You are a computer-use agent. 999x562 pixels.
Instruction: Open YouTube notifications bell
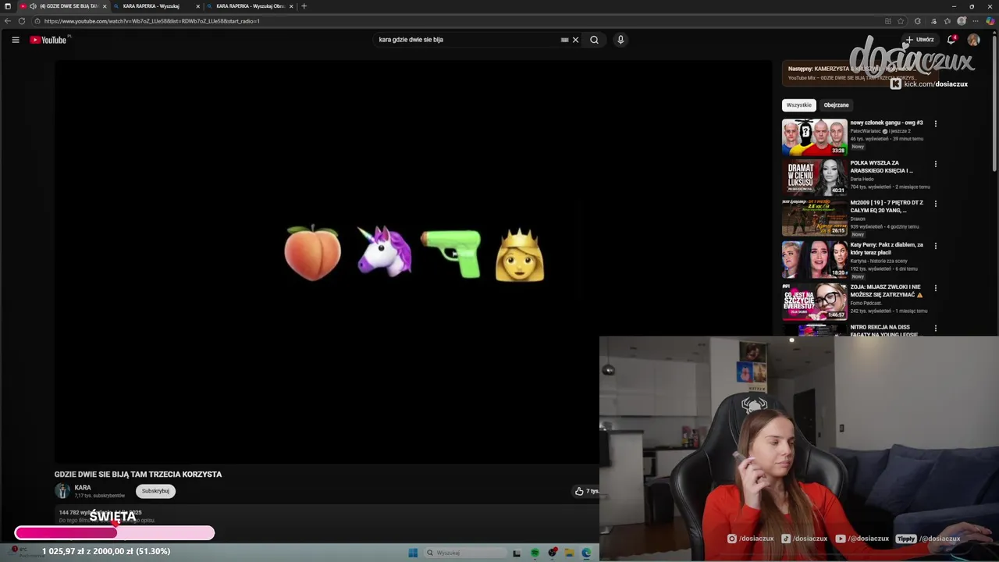[951, 40]
